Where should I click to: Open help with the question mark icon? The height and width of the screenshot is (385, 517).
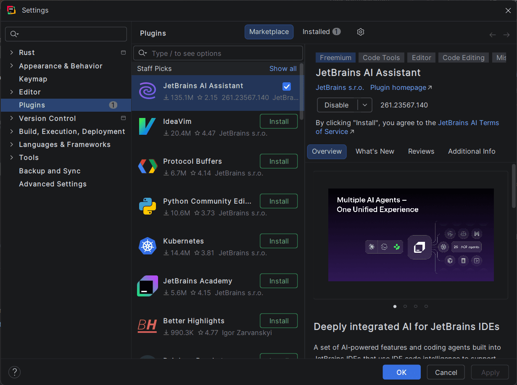point(14,372)
